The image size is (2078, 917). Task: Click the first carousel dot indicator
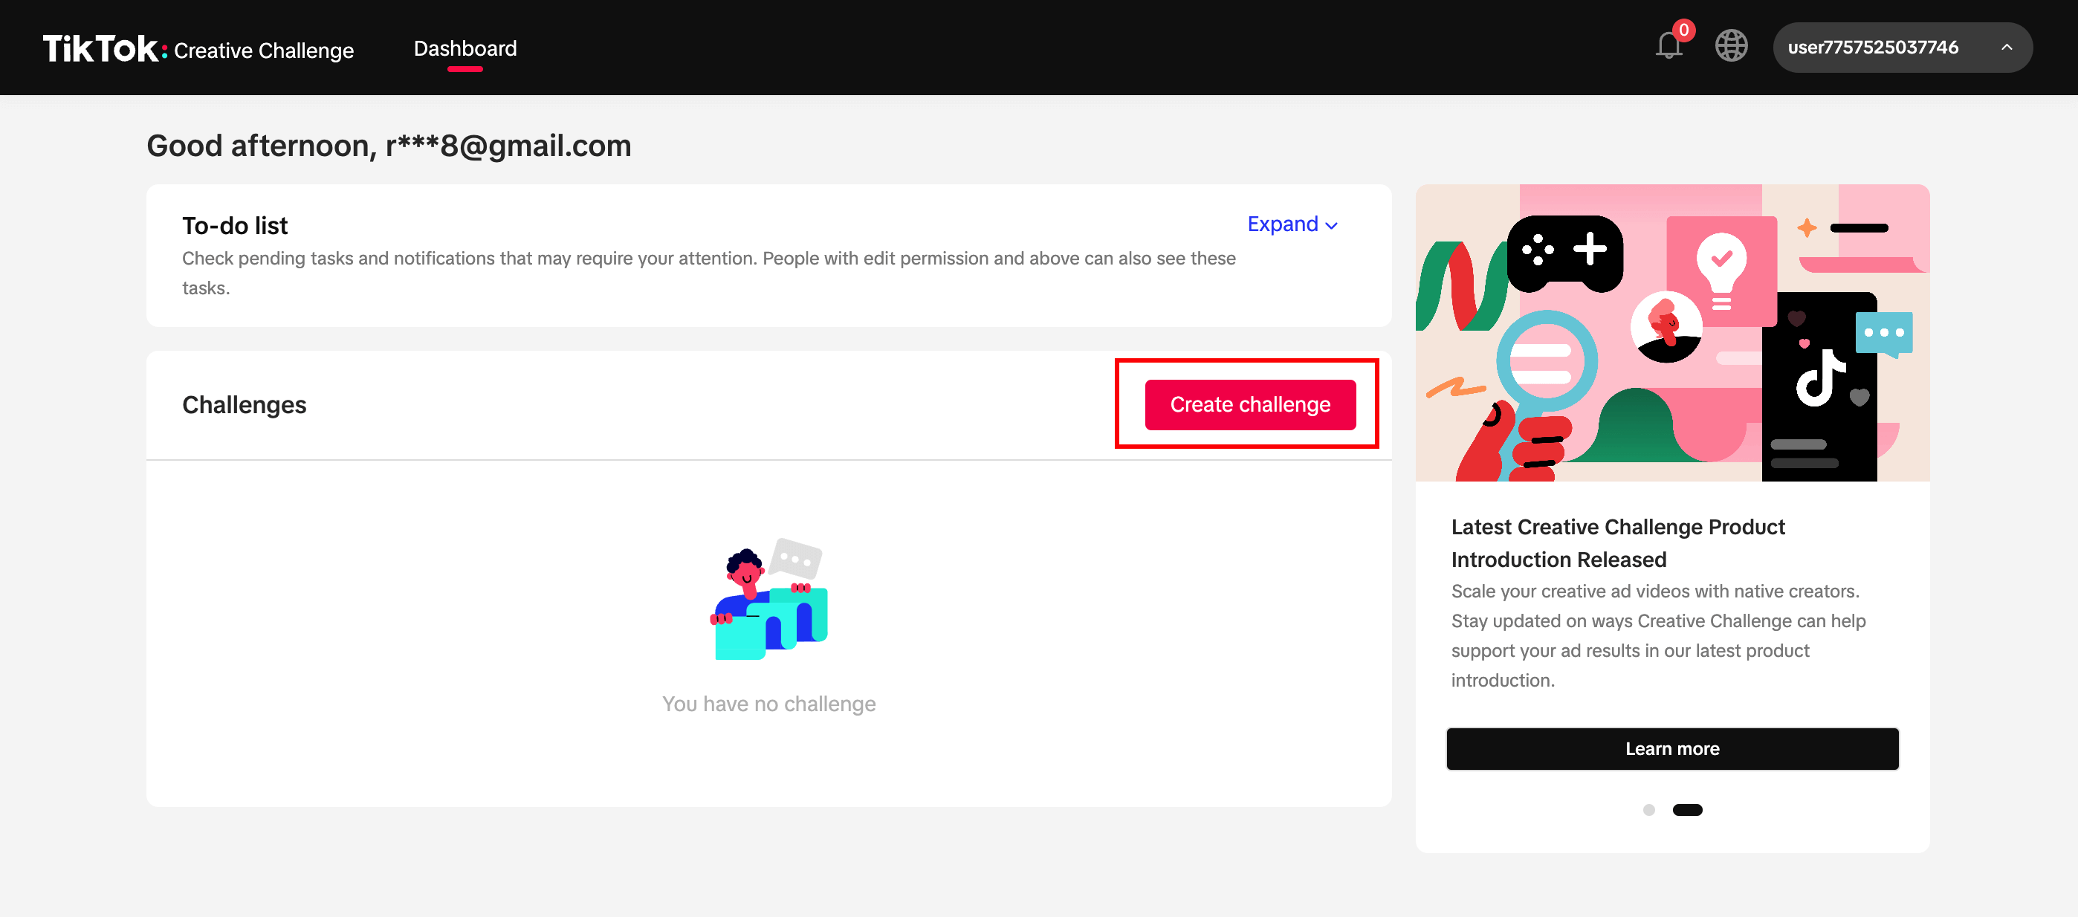click(1650, 810)
